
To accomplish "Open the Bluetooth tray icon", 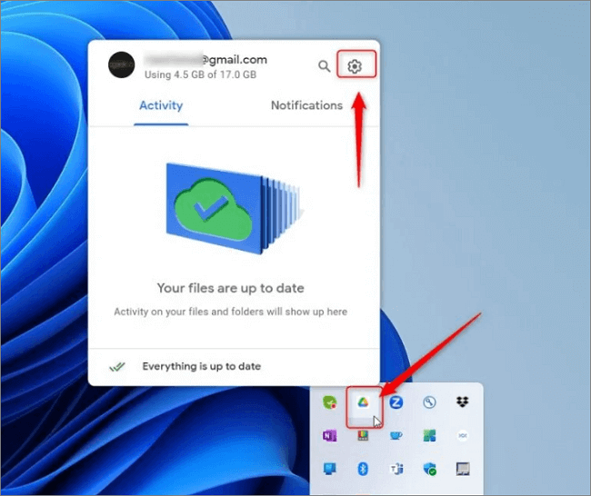I will (x=363, y=469).
